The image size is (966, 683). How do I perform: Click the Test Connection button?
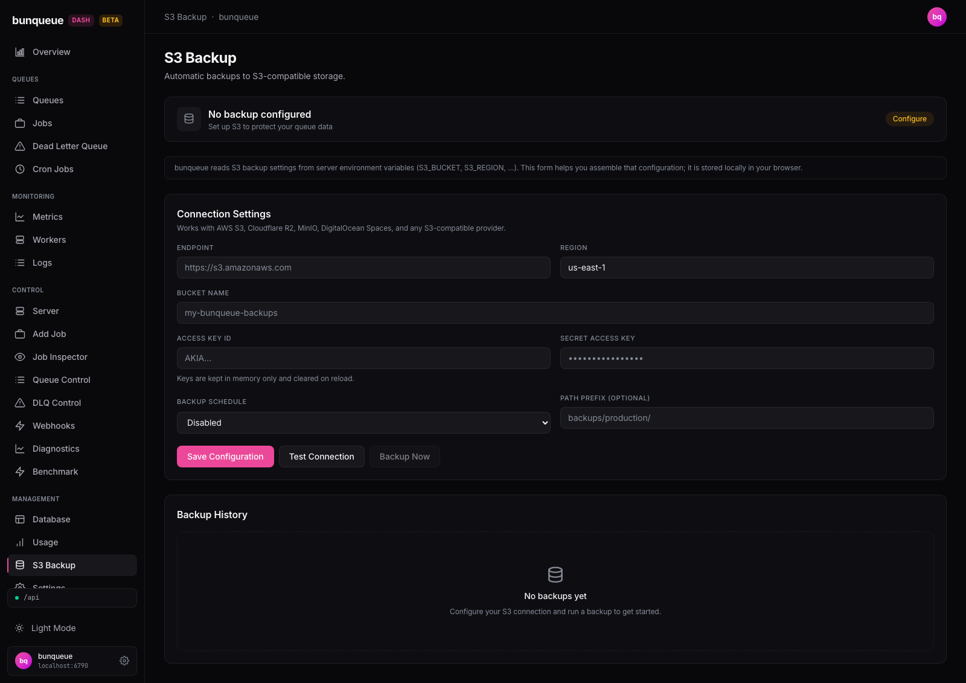[322, 457]
